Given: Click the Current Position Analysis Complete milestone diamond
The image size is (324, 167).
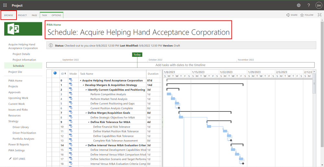Looking at the screenshot, I should pos(179,108).
